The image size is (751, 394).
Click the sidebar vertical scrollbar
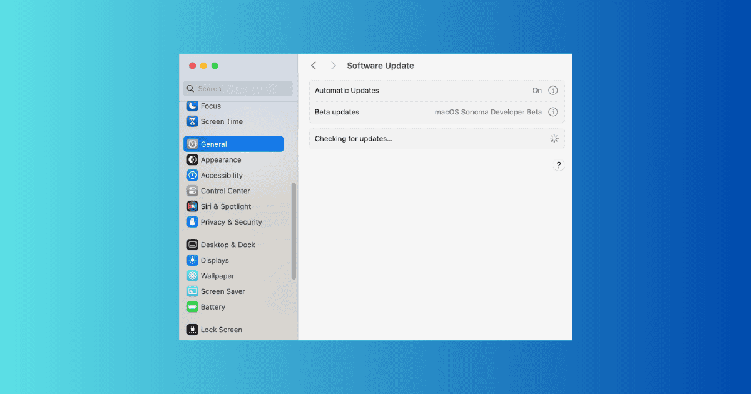tap(294, 231)
